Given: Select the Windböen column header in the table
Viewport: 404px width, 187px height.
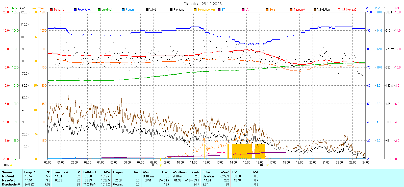Looking at the screenshot, I should click(x=180, y=172).
